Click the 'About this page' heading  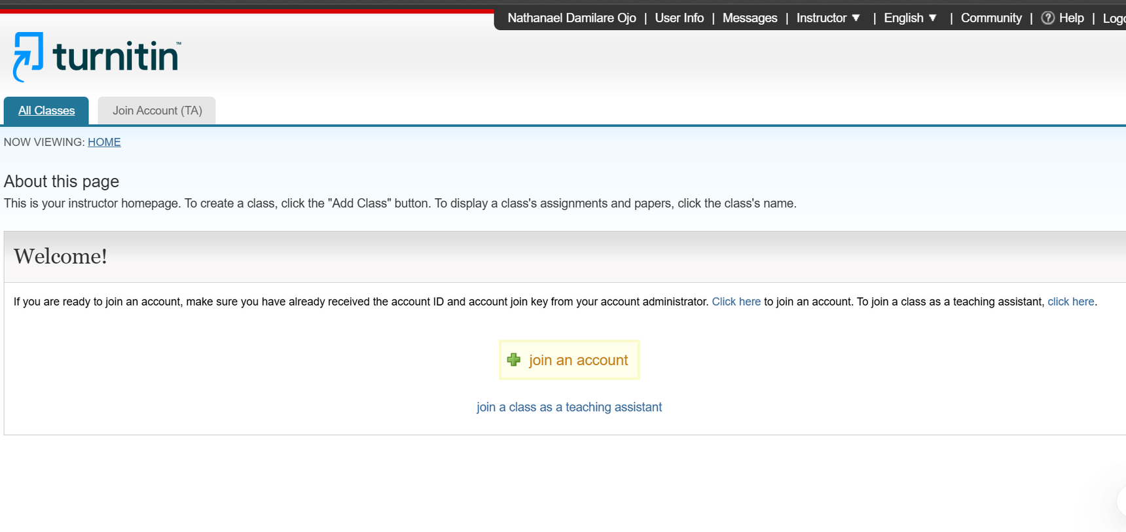click(62, 181)
